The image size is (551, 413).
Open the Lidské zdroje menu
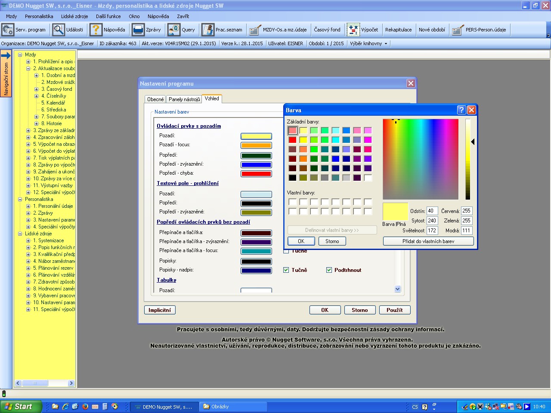tap(74, 16)
